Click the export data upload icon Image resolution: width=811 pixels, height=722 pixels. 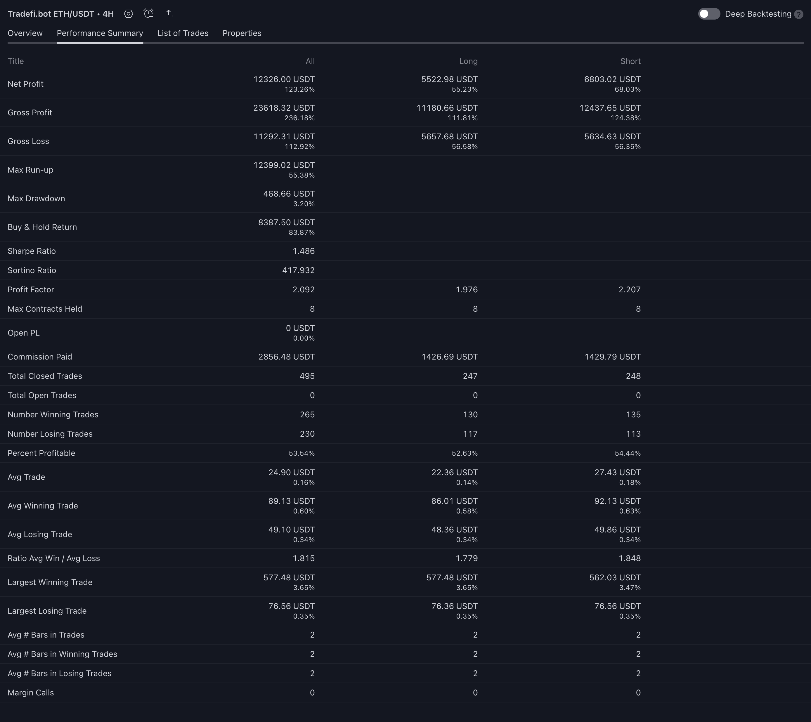click(x=169, y=14)
